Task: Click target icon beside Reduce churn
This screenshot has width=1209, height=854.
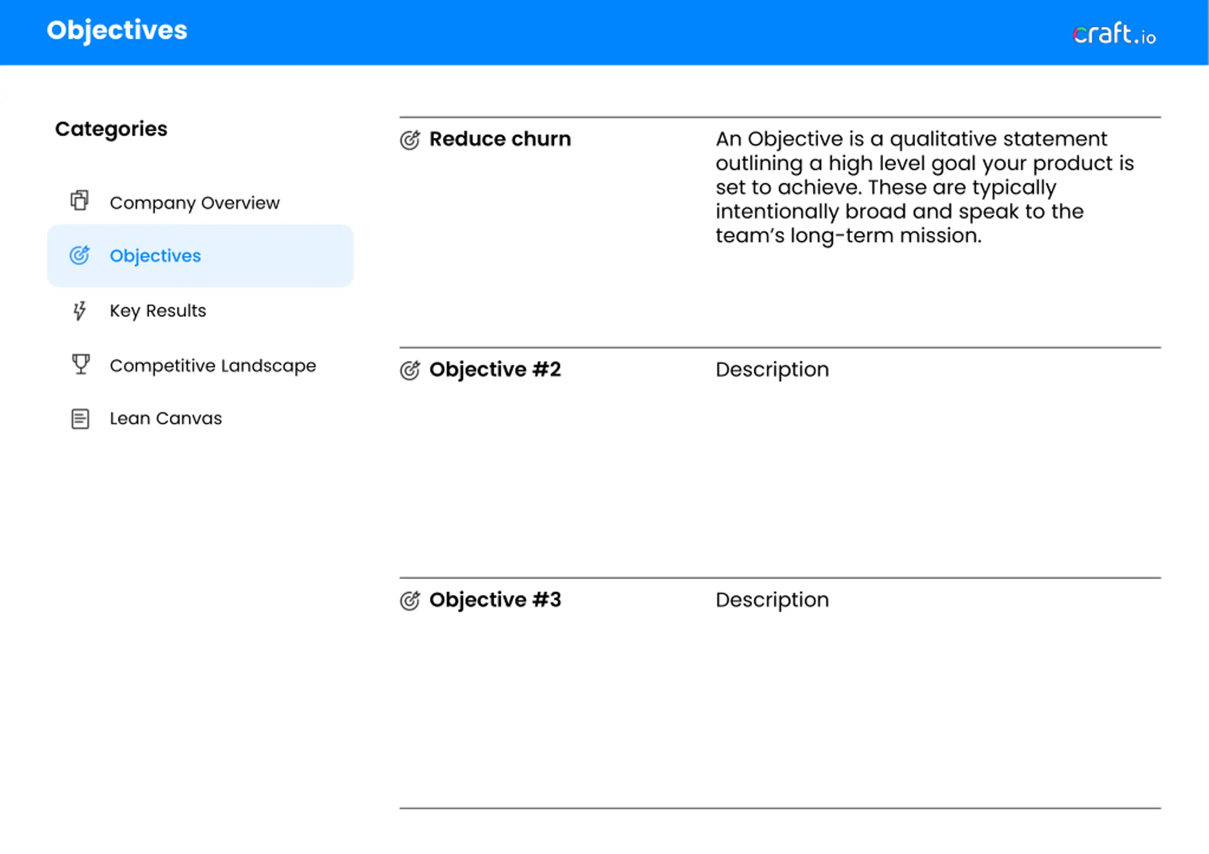Action: (410, 140)
